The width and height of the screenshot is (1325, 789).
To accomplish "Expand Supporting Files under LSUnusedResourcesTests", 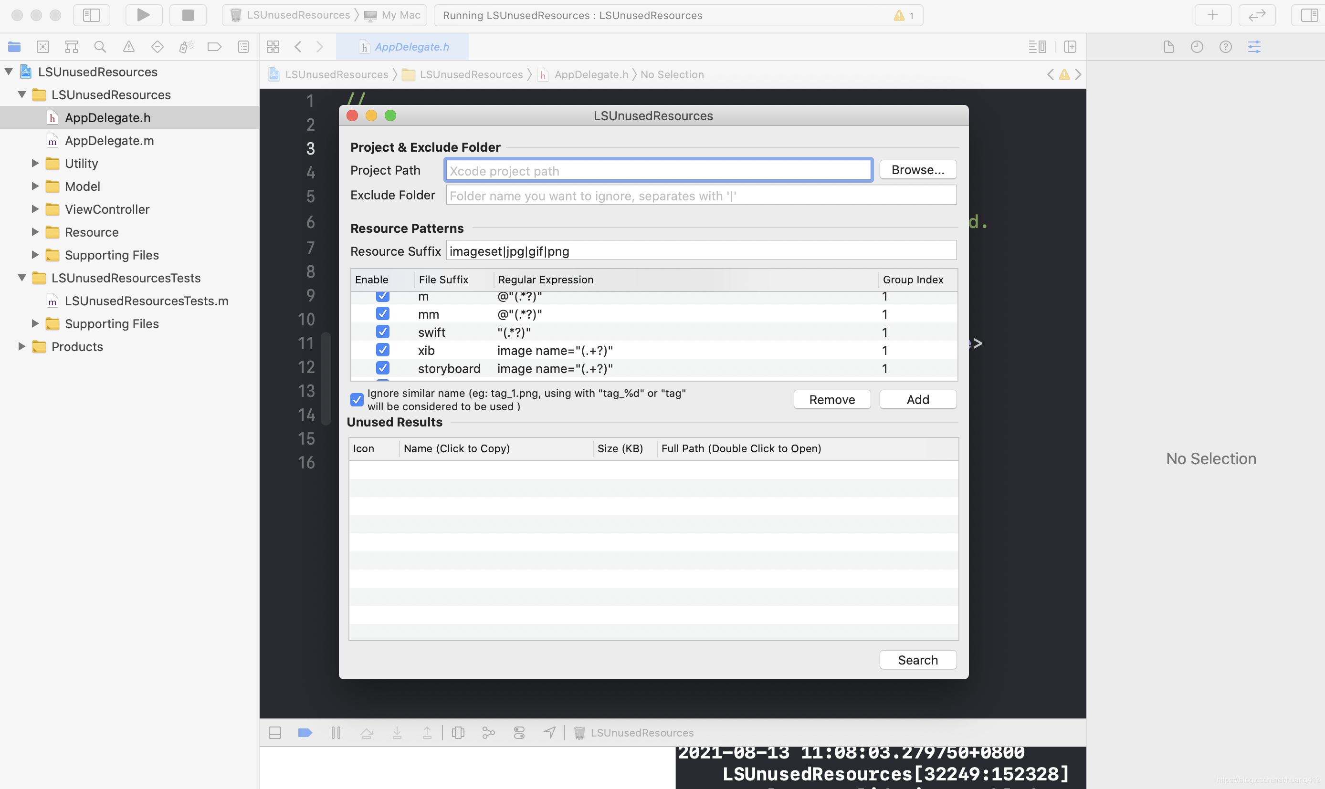I will 35,323.
